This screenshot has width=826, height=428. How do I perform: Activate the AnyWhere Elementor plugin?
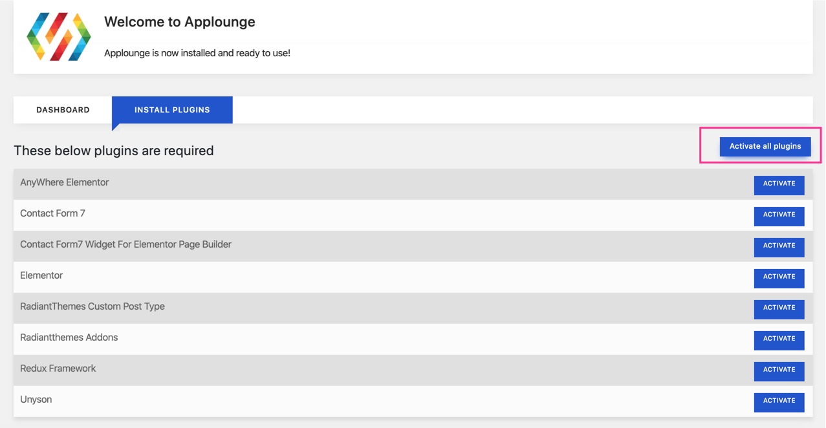coord(779,184)
